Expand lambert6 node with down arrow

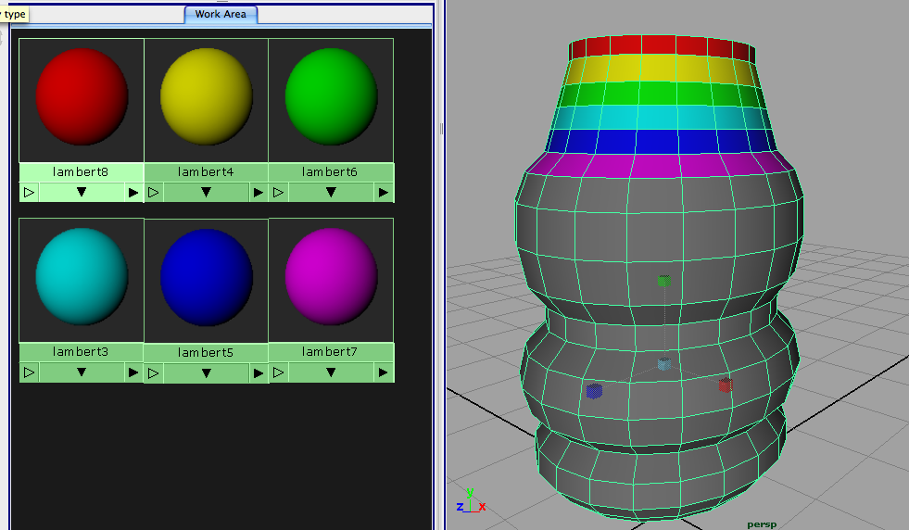pyautogui.click(x=331, y=192)
